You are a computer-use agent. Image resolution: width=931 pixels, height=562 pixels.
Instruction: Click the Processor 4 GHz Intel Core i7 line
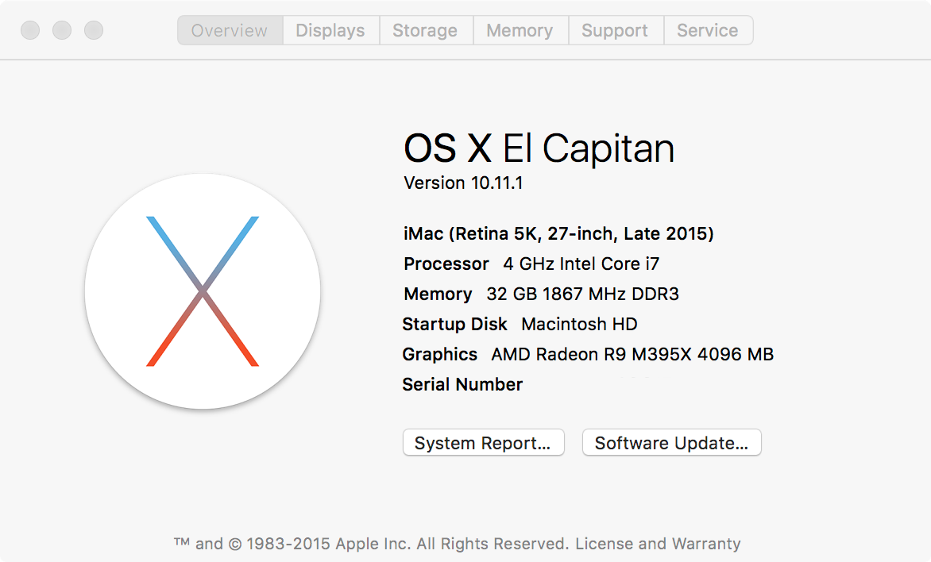pyautogui.click(x=531, y=264)
